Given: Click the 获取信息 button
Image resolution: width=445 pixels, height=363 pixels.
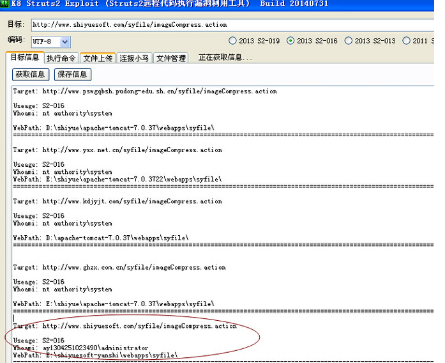Looking at the screenshot, I should pos(31,74).
